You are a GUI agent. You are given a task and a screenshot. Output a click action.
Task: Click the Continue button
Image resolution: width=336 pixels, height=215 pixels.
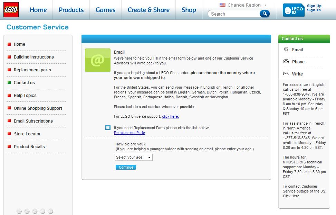[x=126, y=167]
